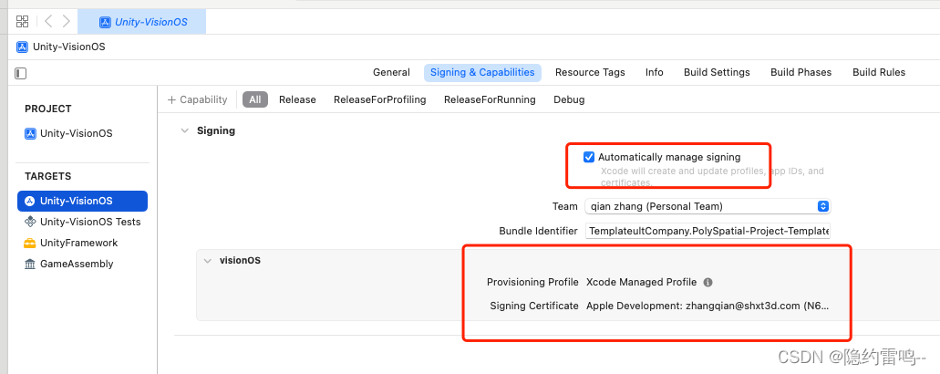
Task: Click the Xcode Managed Profile text
Action: [x=642, y=282]
